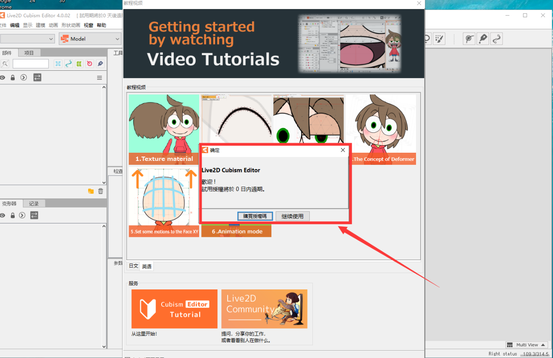Switch to the 部件 tab
The width and height of the screenshot is (553, 358).
[x=8, y=53]
